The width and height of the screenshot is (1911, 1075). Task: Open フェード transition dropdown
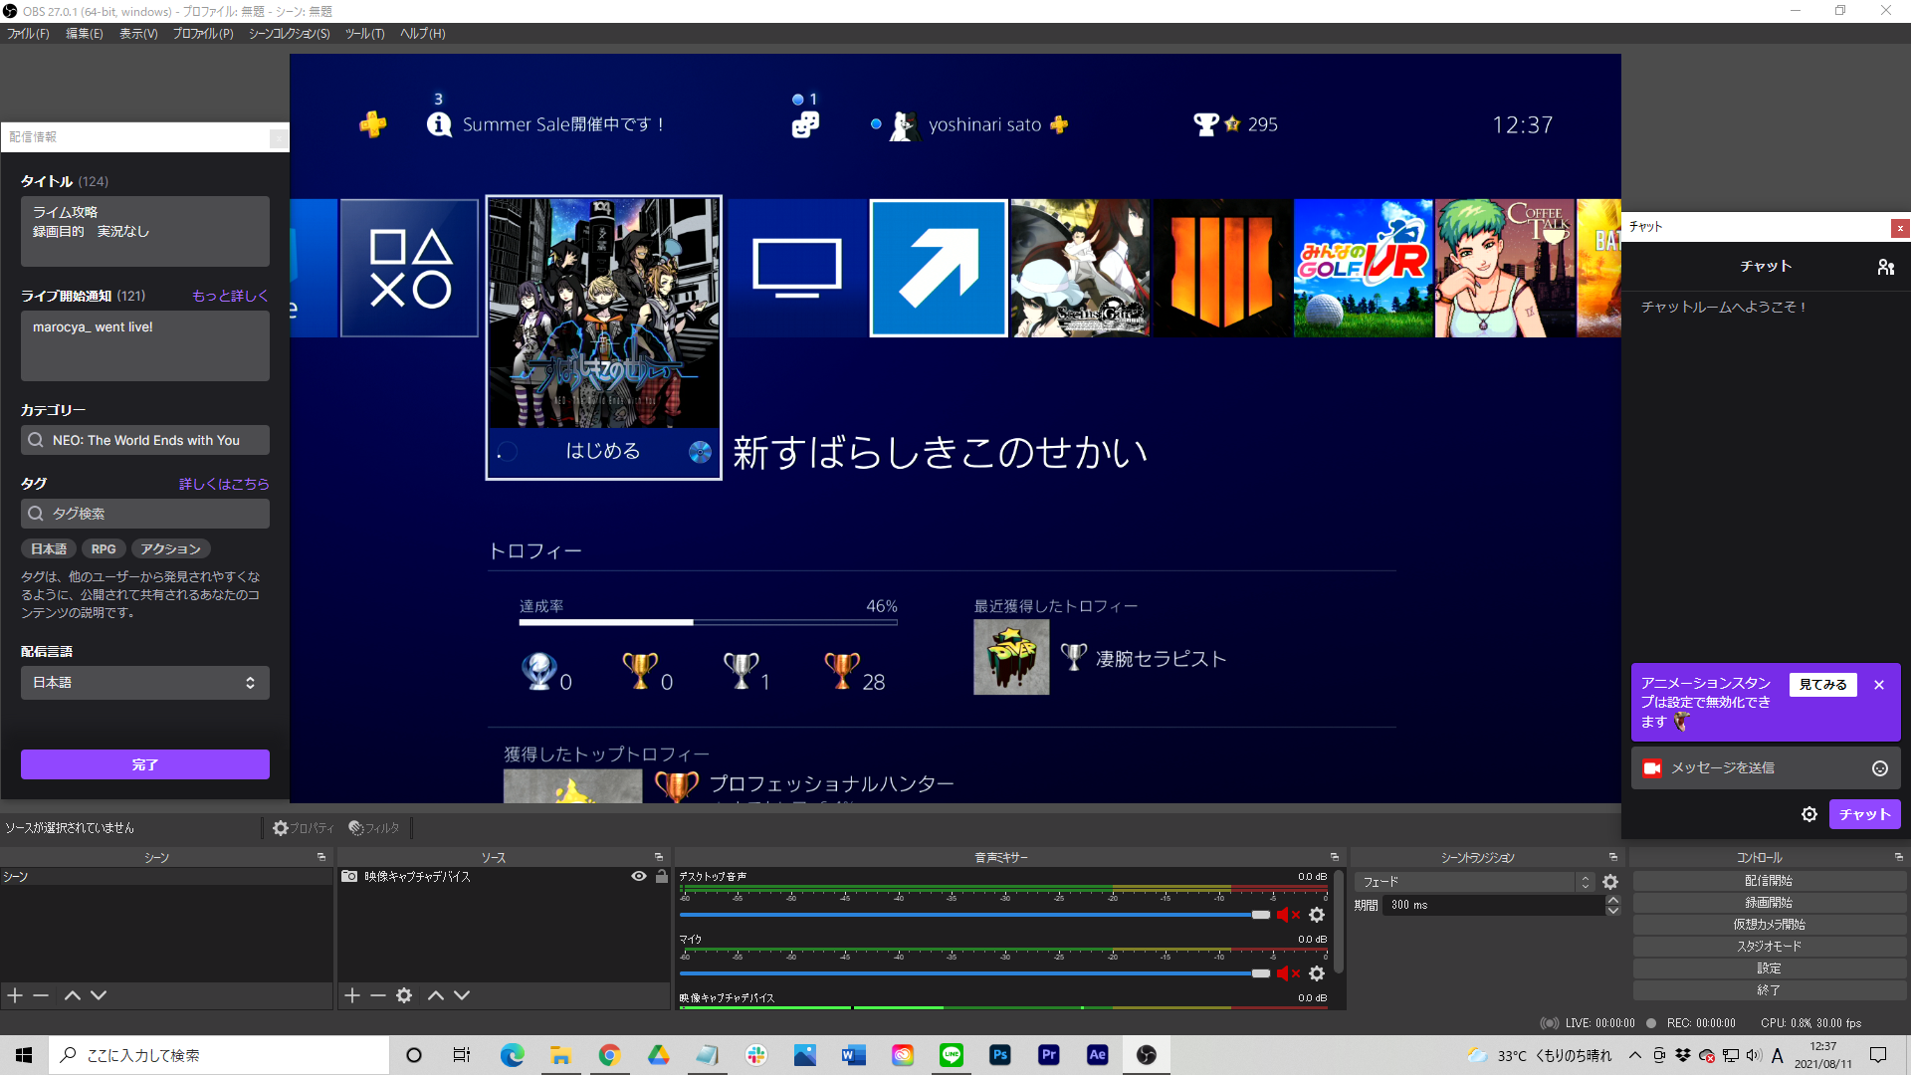(1475, 882)
